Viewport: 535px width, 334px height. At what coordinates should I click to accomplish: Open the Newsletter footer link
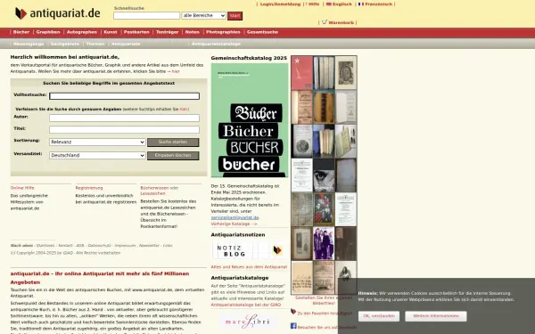149,246
